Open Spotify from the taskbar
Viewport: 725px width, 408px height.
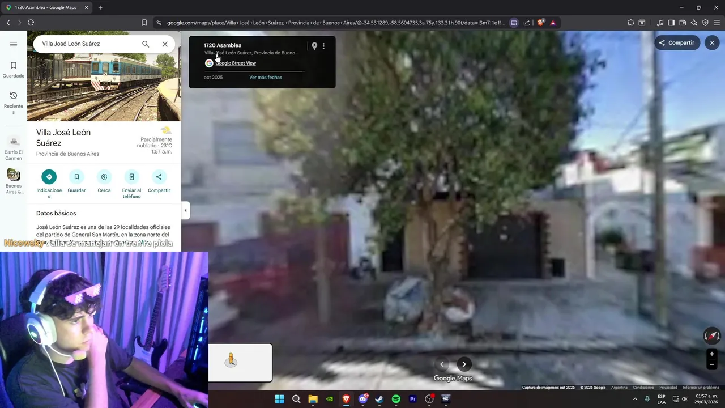396,399
